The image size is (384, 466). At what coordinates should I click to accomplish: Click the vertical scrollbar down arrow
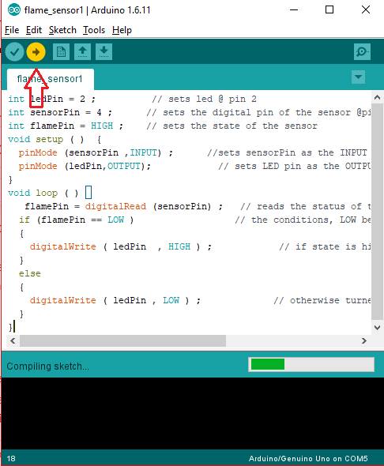[x=377, y=328]
